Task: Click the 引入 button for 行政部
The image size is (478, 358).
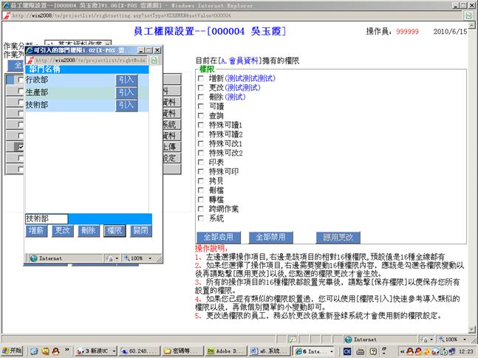Action: 126,80
